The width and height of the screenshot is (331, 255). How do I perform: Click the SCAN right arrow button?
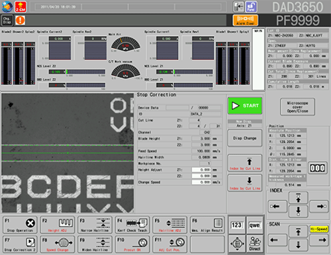(x=319, y=240)
